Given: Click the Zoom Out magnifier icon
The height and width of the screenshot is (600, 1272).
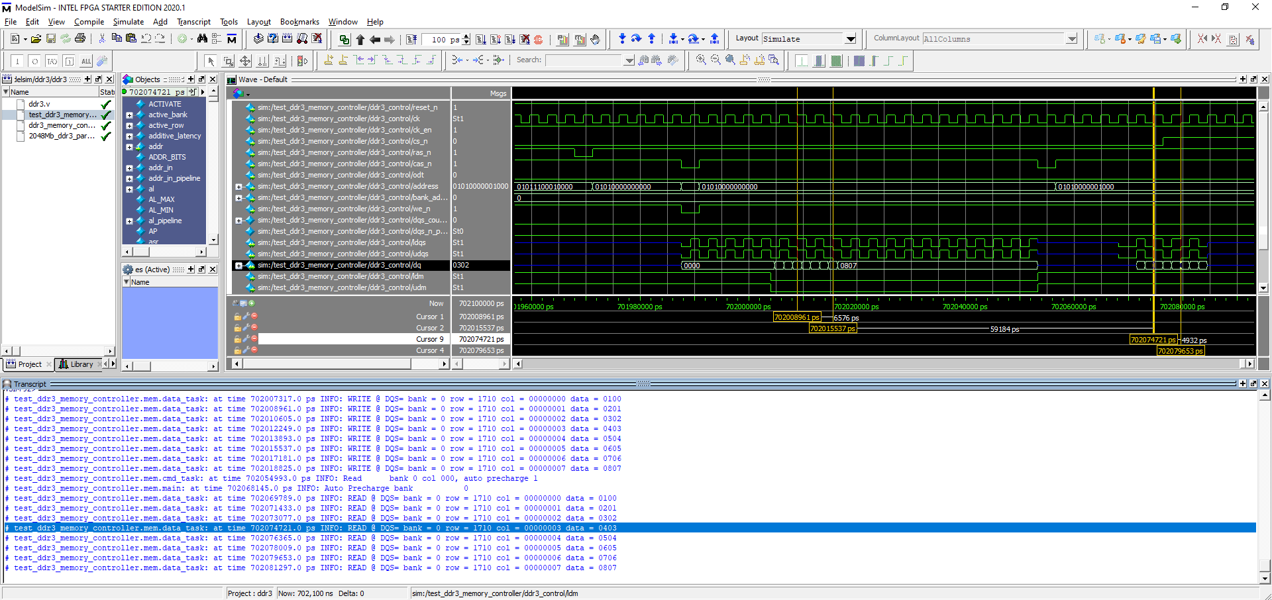Looking at the screenshot, I should [x=715, y=60].
